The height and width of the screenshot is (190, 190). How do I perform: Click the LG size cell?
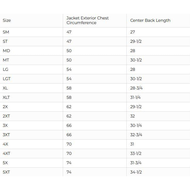coord(5,69)
